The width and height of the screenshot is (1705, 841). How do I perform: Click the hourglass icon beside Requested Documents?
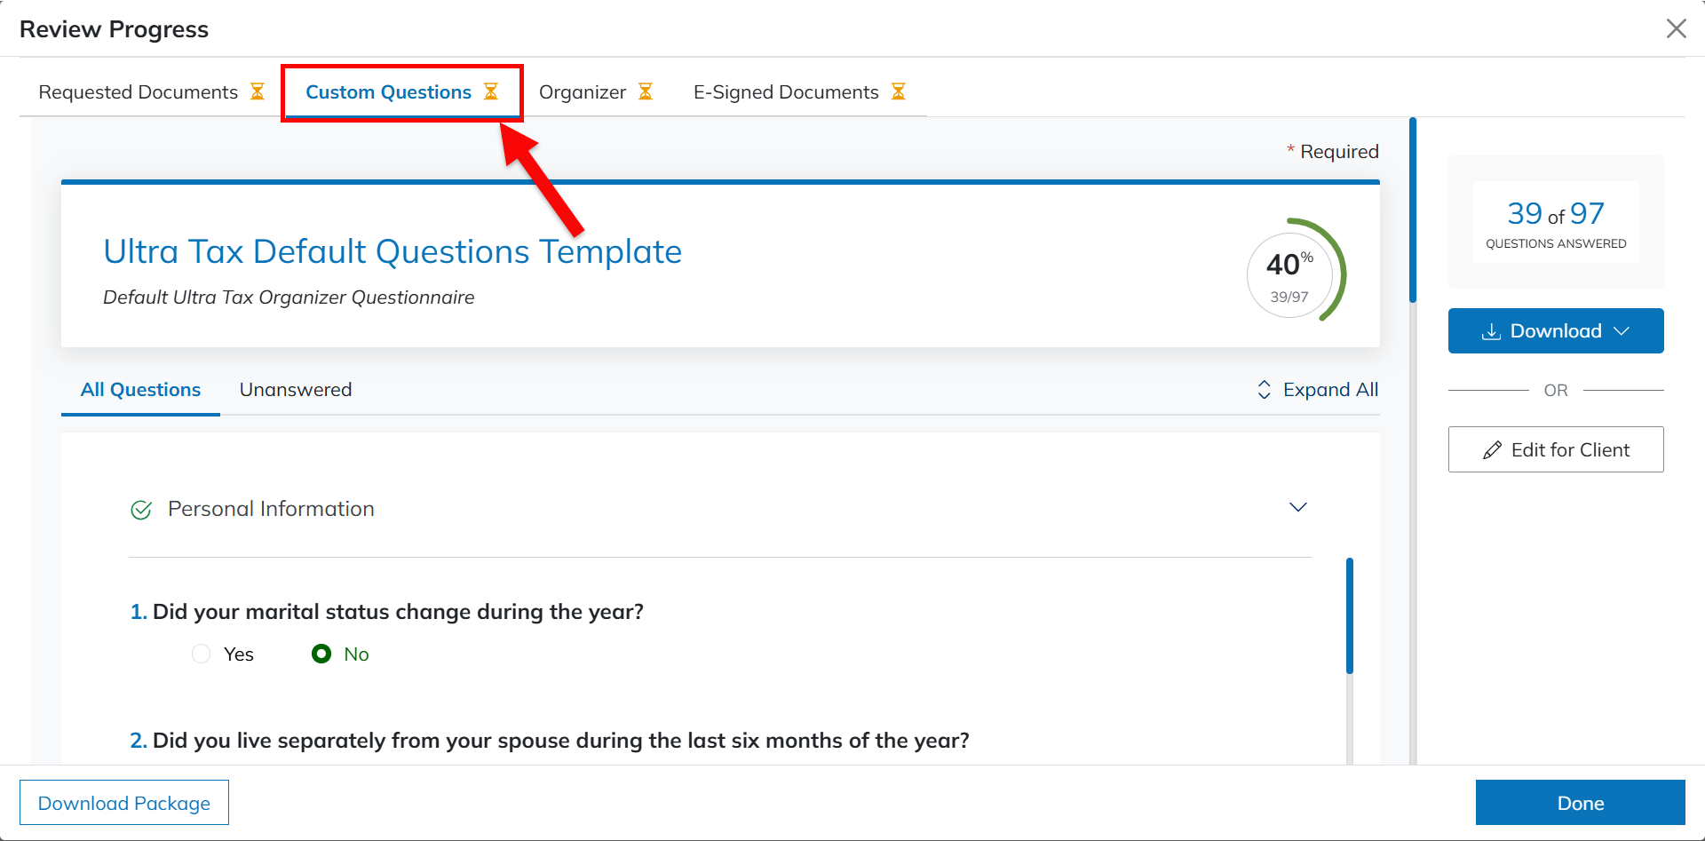(258, 91)
